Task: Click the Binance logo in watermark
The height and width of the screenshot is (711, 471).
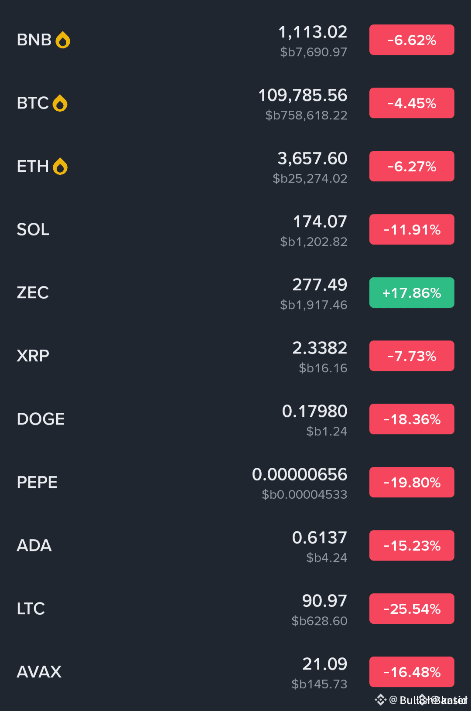Action: (380, 700)
